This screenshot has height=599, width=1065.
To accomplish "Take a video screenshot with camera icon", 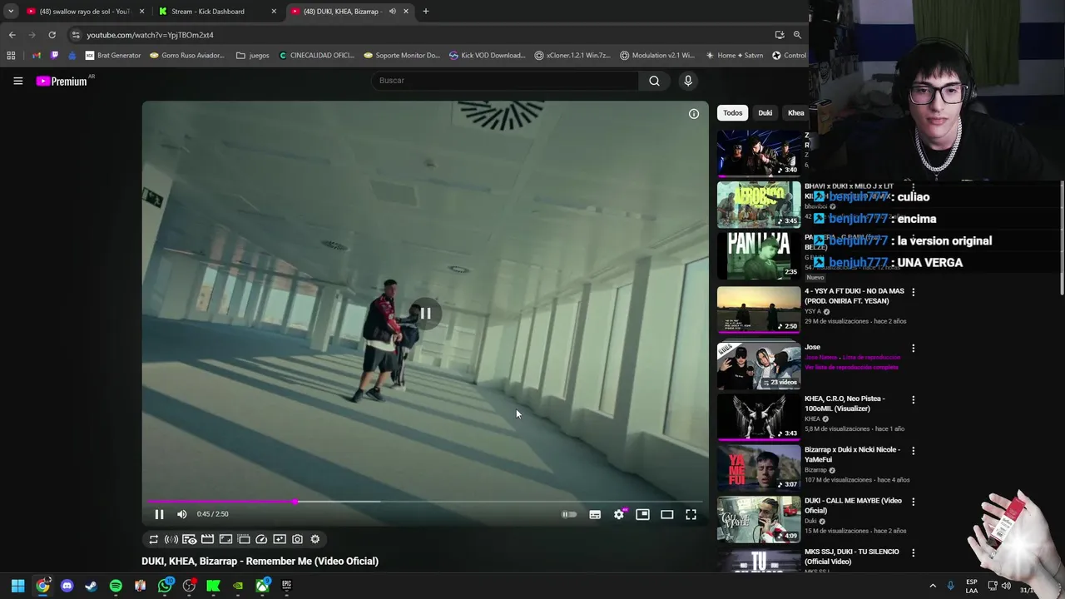I will click(297, 539).
